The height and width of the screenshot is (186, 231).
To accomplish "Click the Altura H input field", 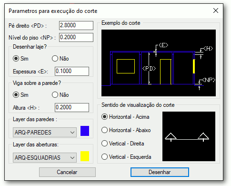I will (x=72, y=107).
